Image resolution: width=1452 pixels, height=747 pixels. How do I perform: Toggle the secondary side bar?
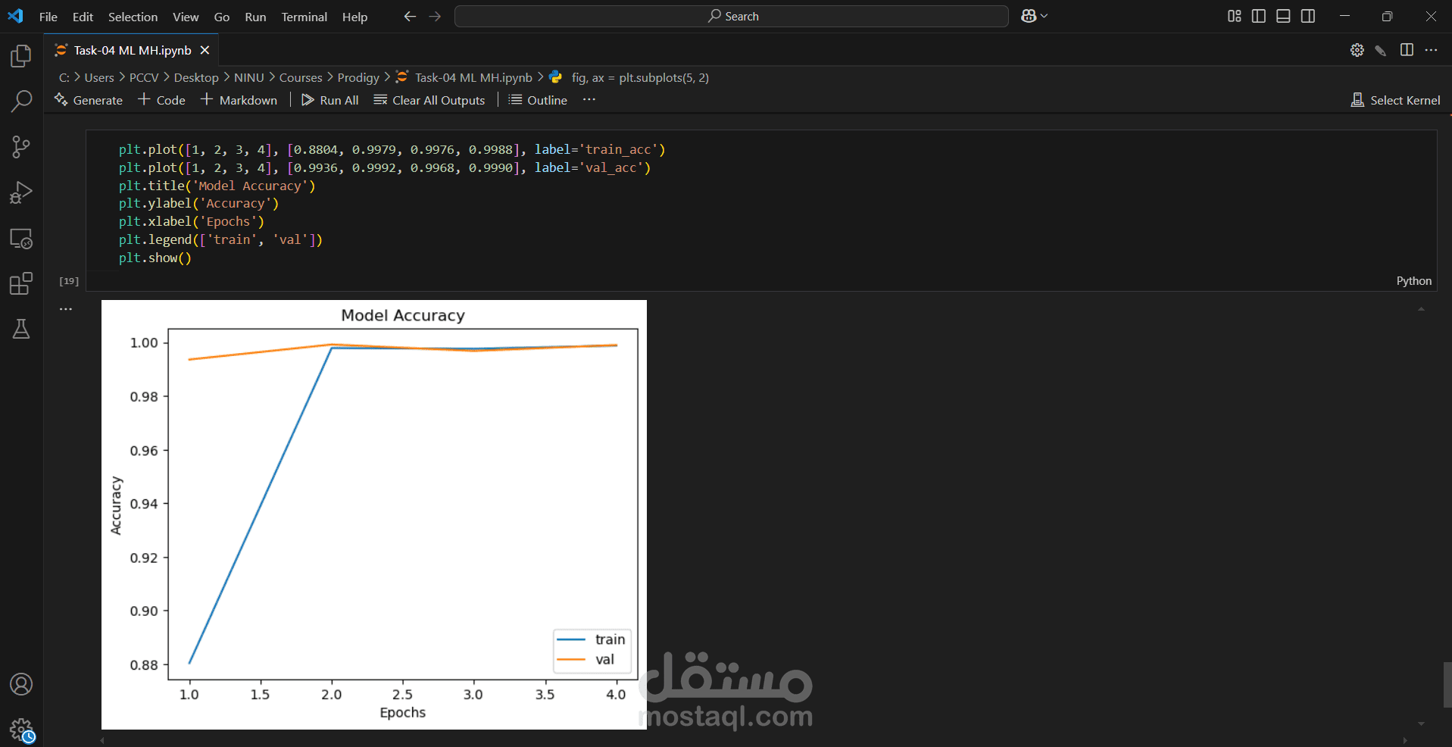click(1308, 16)
